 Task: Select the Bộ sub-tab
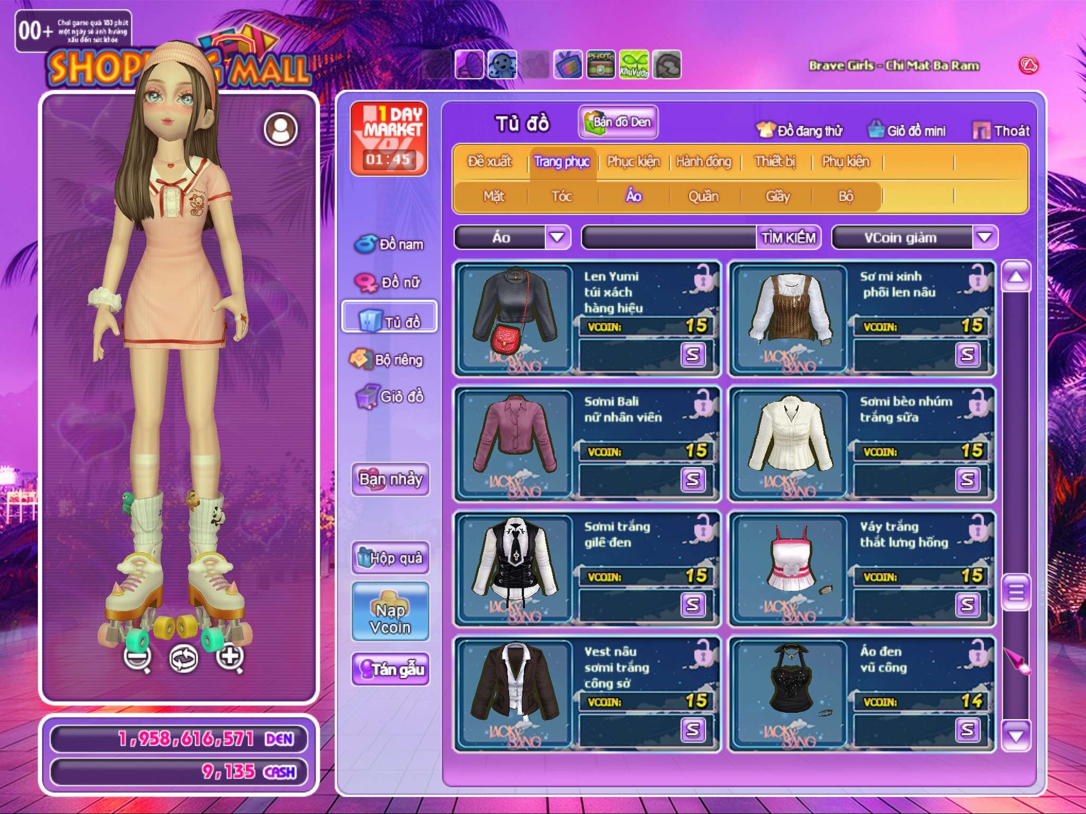pyautogui.click(x=846, y=197)
